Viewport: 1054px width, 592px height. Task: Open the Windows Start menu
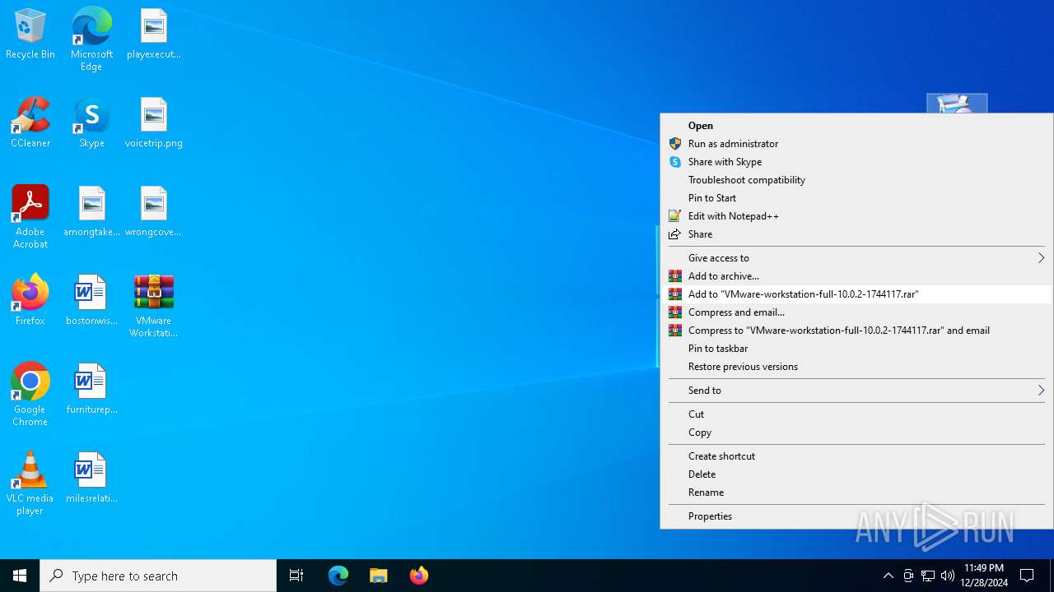tap(20, 576)
